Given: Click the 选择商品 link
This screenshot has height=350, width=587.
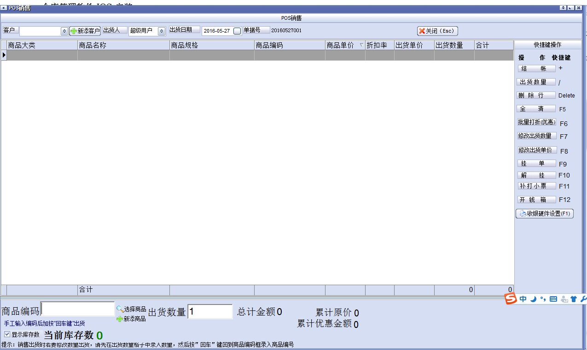Looking at the screenshot, I should (135, 309).
